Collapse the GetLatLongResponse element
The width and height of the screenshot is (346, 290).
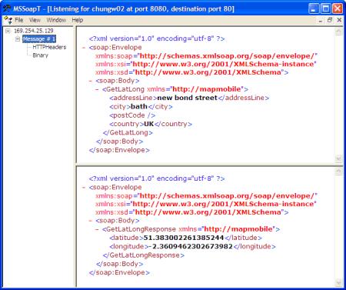pos(97,229)
